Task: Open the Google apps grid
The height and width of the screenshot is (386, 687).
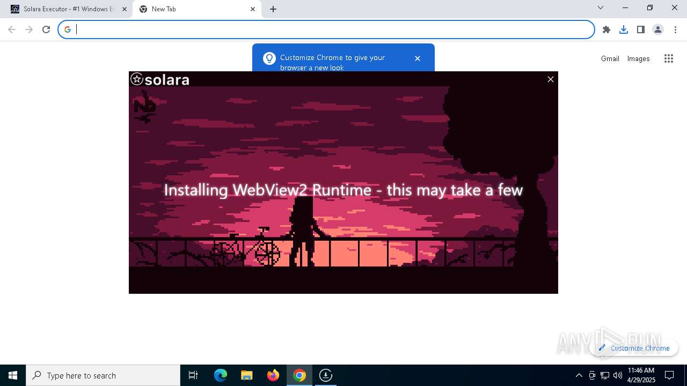Action: coord(669,58)
